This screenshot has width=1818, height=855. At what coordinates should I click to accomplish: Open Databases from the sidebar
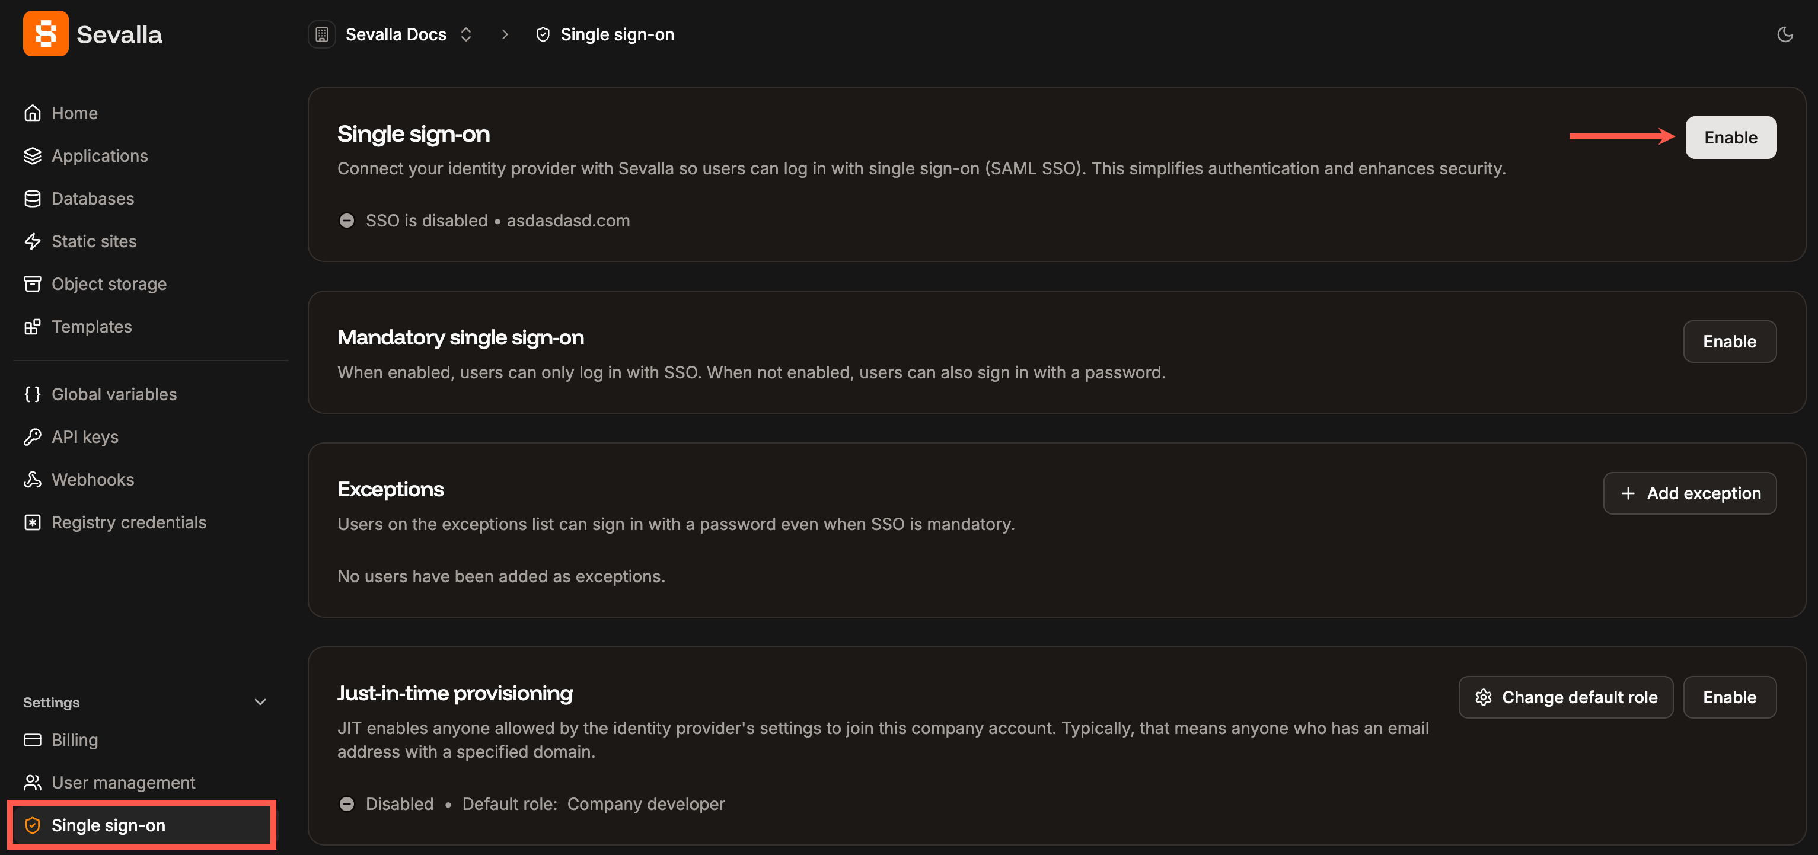click(x=93, y=198)
